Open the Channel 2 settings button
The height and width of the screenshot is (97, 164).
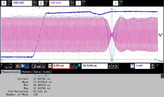pos(41,3)
